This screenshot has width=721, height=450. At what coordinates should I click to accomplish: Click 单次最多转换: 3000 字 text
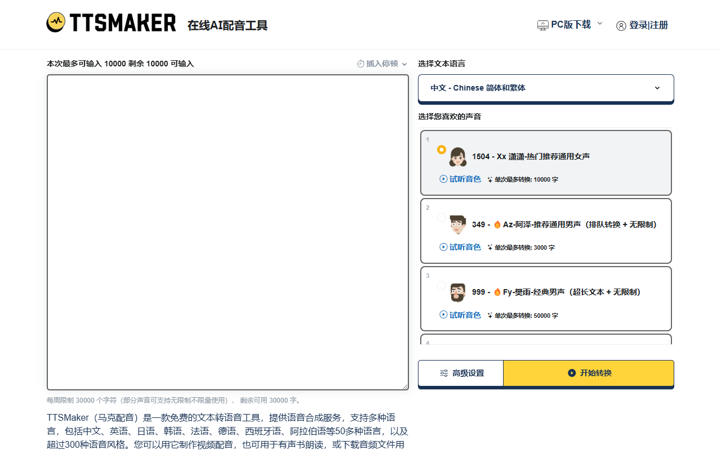pyautogui.click(x=525, y=247)
